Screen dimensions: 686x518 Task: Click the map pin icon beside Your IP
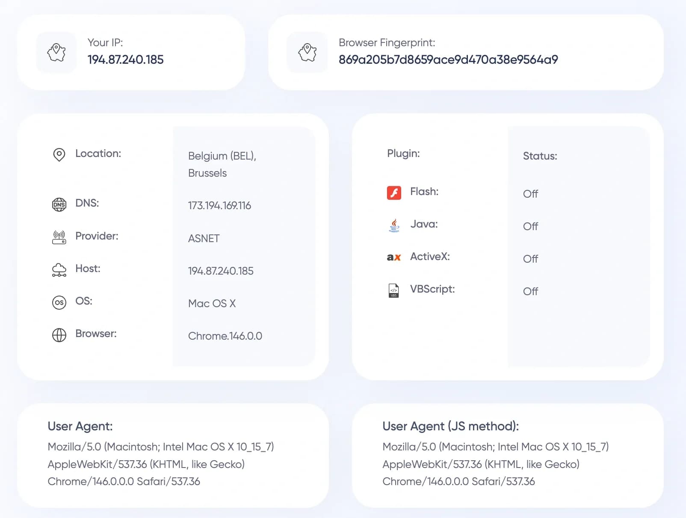point(56,53)
